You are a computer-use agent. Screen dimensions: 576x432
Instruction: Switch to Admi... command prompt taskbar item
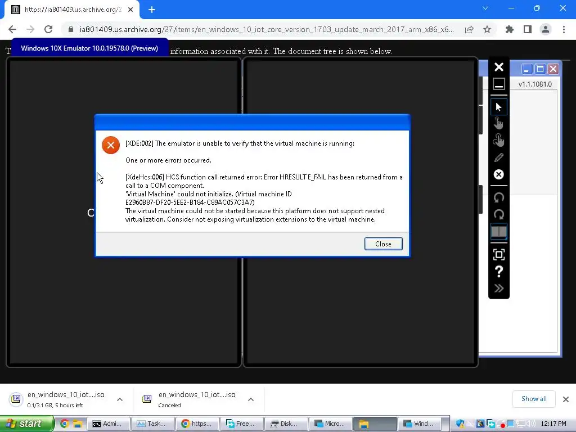108,424
